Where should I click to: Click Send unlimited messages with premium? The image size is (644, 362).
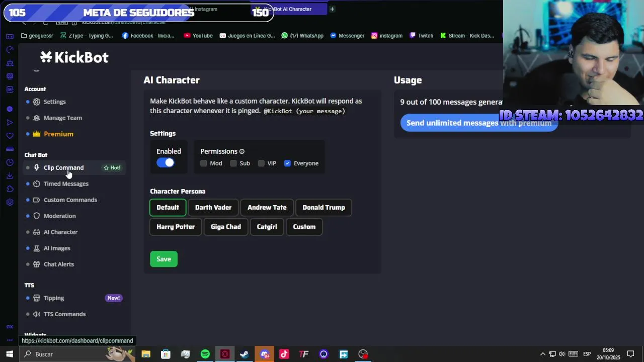tap(479, 123)
